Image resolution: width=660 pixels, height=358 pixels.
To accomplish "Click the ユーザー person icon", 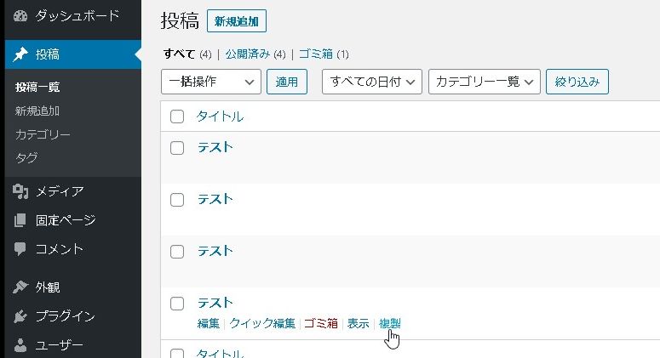I will 21,345.
